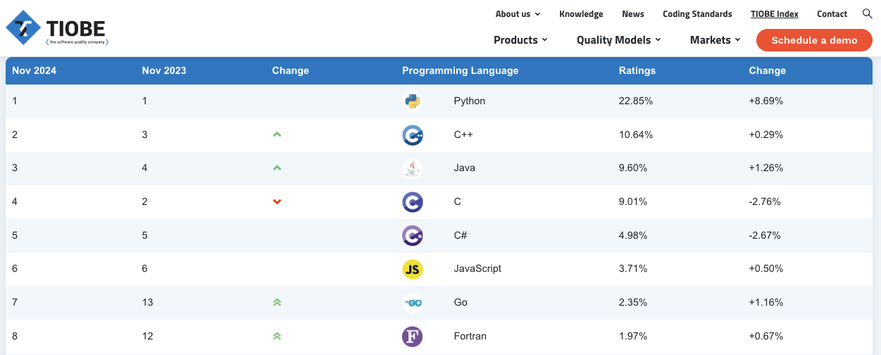
Task: Open the search magnifier icon
Action: pos(868,13)
